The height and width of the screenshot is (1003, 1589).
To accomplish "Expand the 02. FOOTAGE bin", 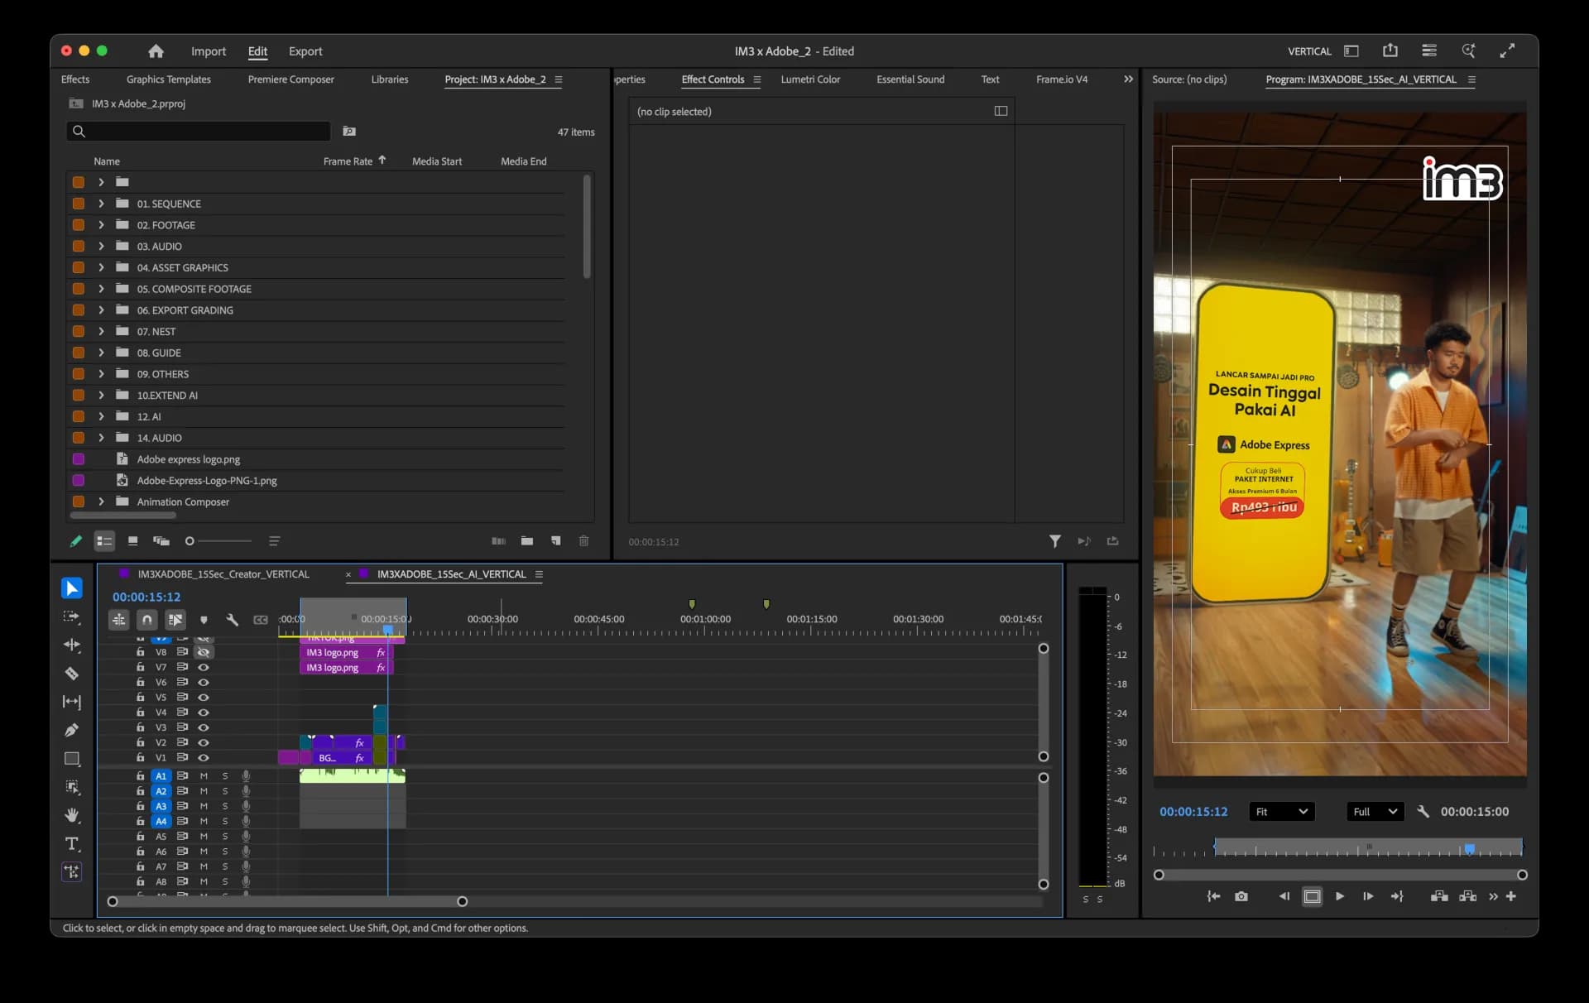I will [101, 225].
